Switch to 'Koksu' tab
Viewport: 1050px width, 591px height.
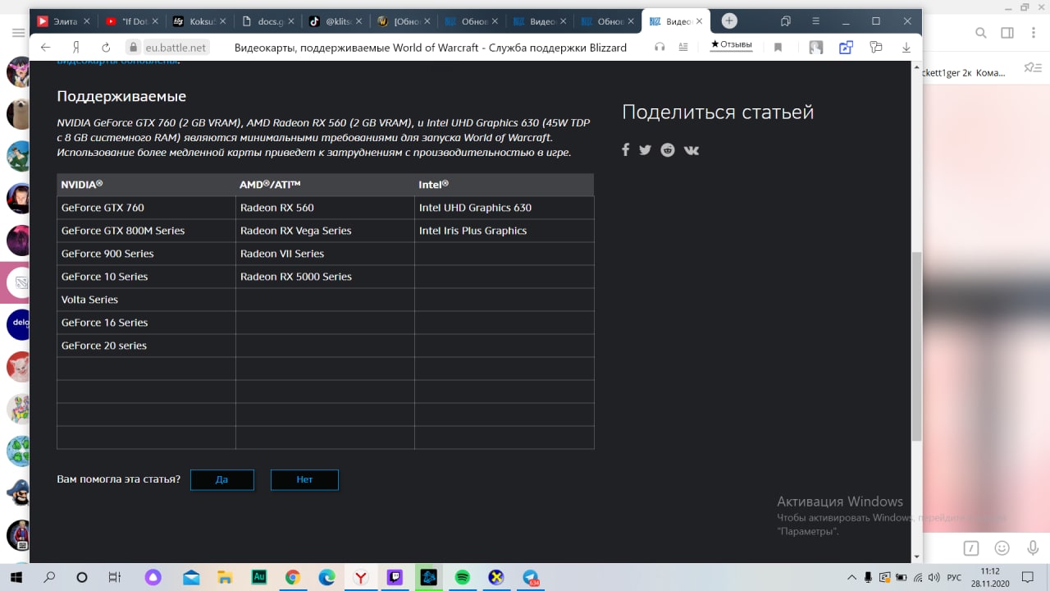pyautogui.click(x=200, y=21)
